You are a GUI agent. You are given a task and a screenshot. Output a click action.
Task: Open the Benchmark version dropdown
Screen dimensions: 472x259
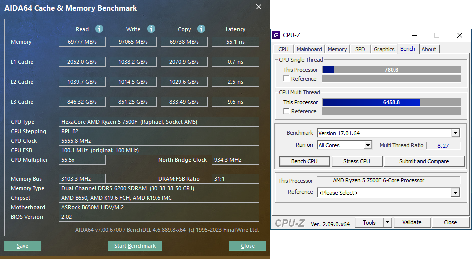[455, 133]
